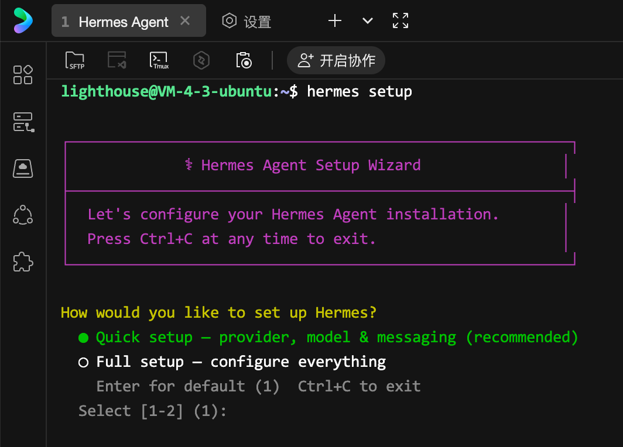Toggle fullscreen with the expand icon
Screen dimensions: 623x447
tap(400, 20)
